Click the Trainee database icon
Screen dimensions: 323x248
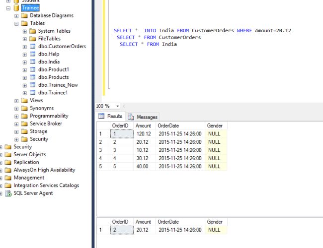coord(16,8)
